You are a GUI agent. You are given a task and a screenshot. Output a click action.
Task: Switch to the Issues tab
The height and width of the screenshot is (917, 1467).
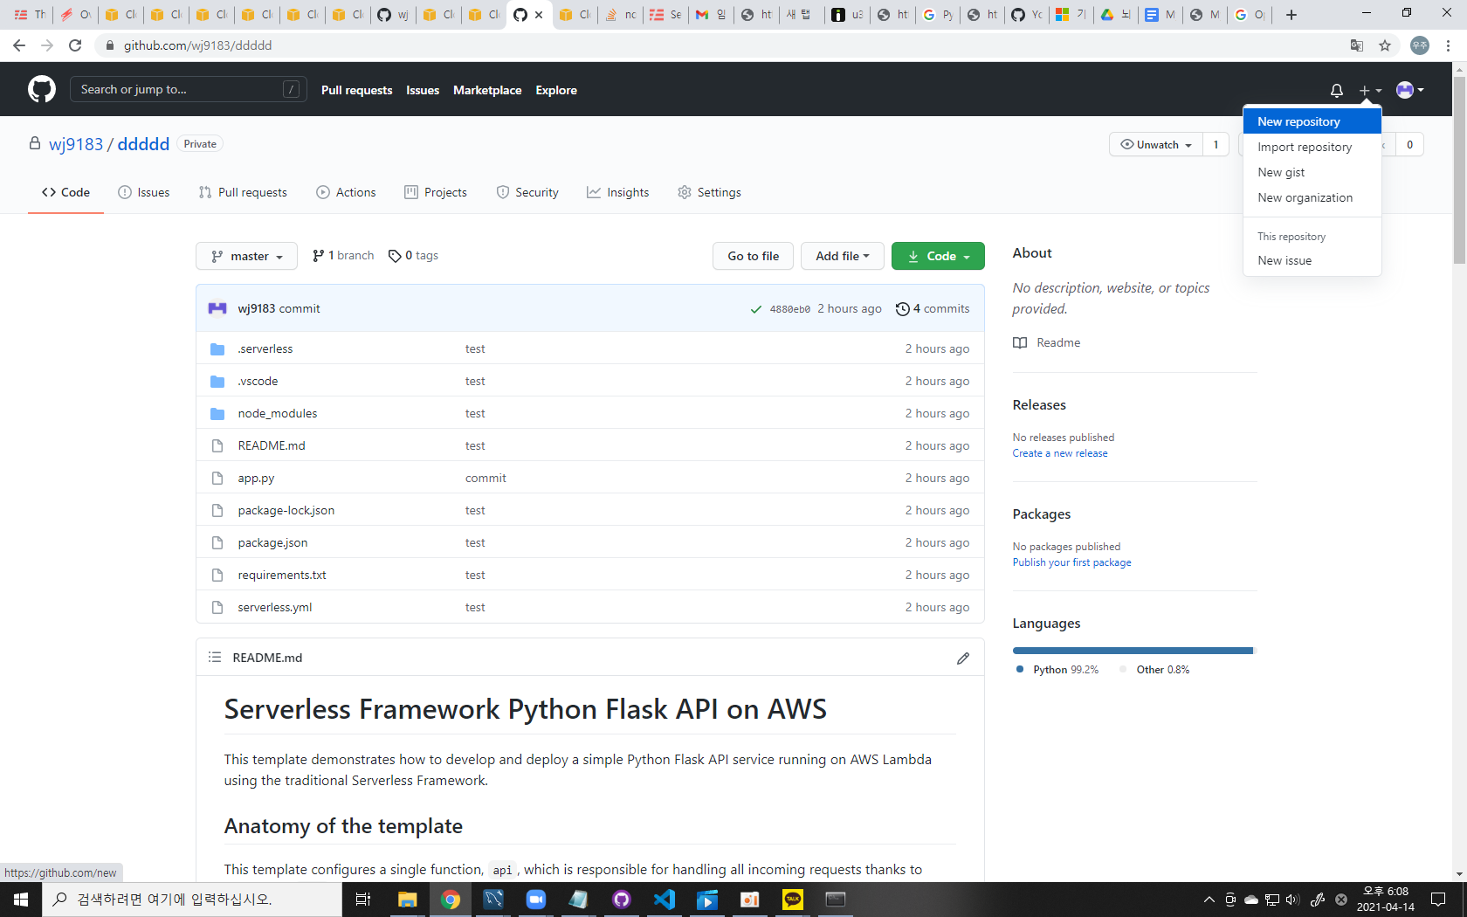tap(144, 192)
